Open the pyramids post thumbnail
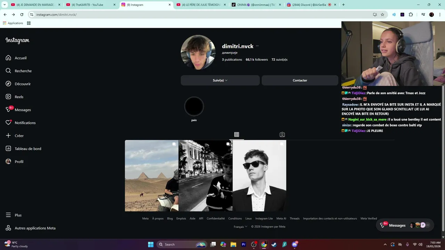This screenshot has height=250, width=445. (152, 176)
